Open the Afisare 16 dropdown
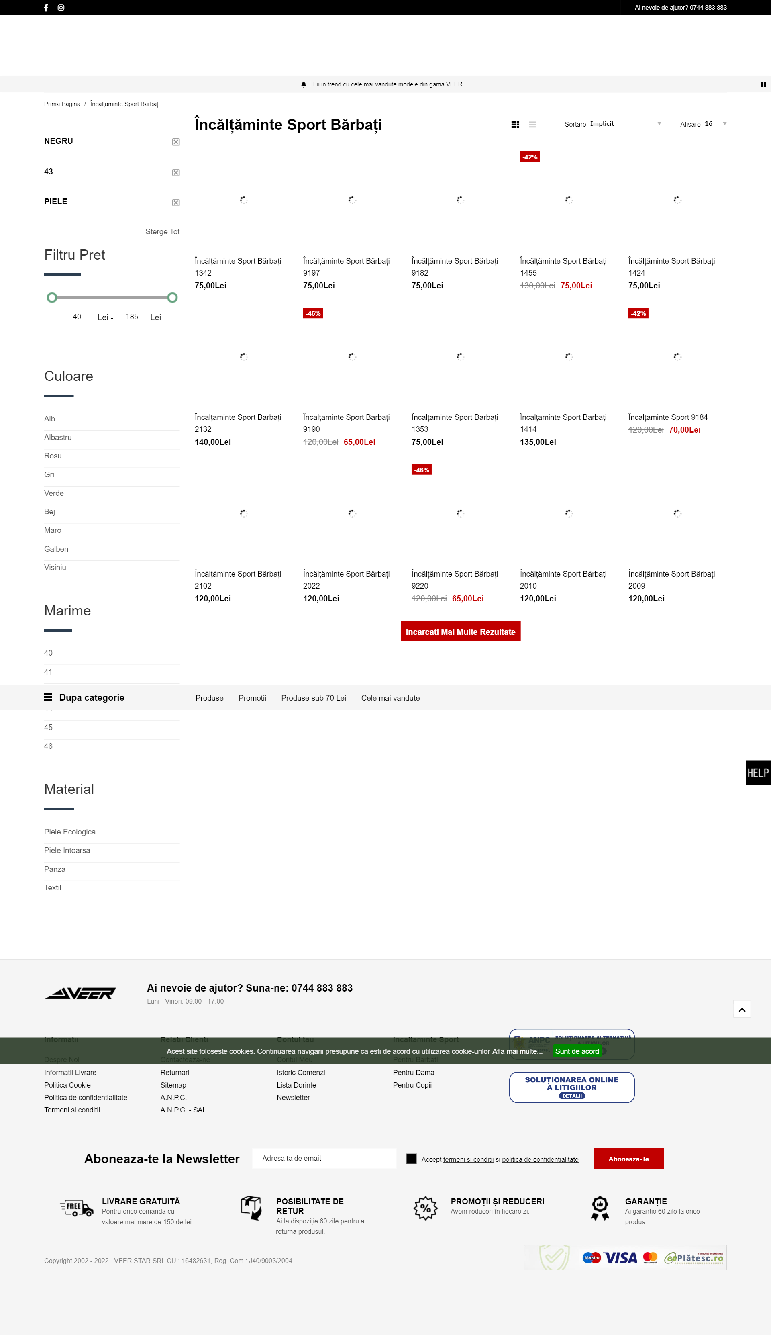Image resolution: width=771 pixels, height=1335 pixels. coord(715,123)
